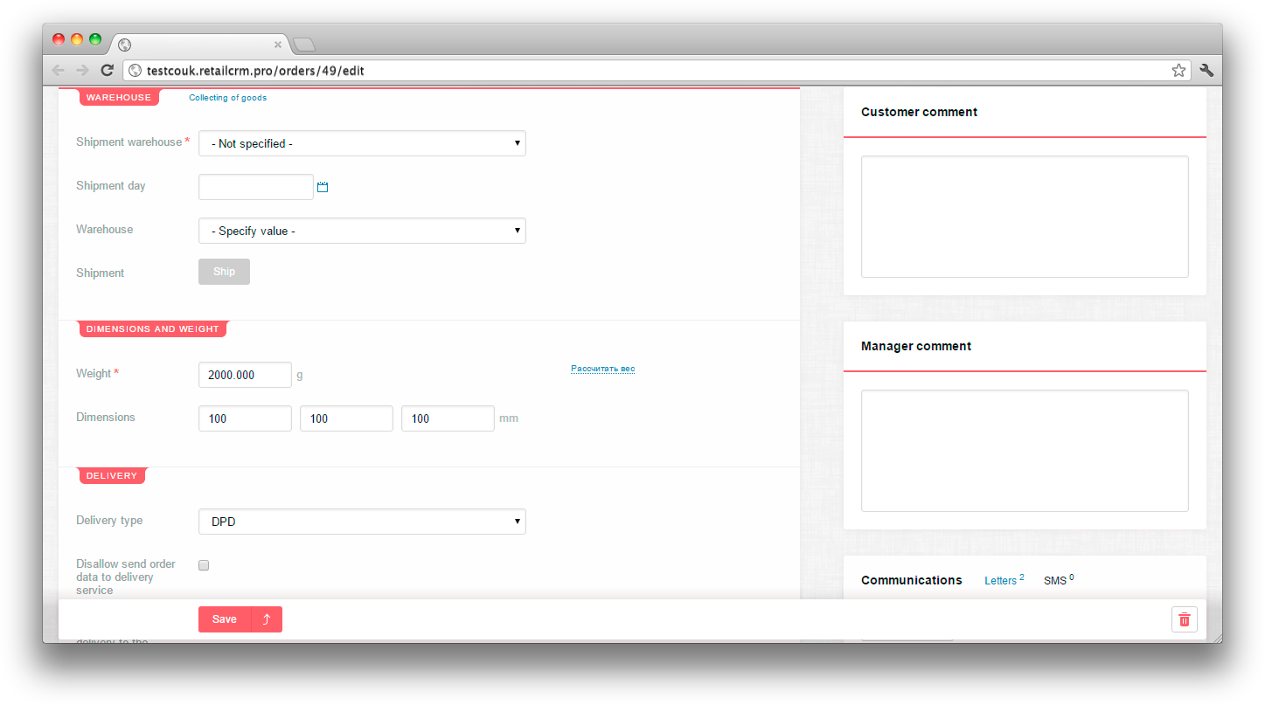The width and height of the screenshot is (1265, 705).
Task: Click the arrow icon next to Save
Action: pos(267,619)
